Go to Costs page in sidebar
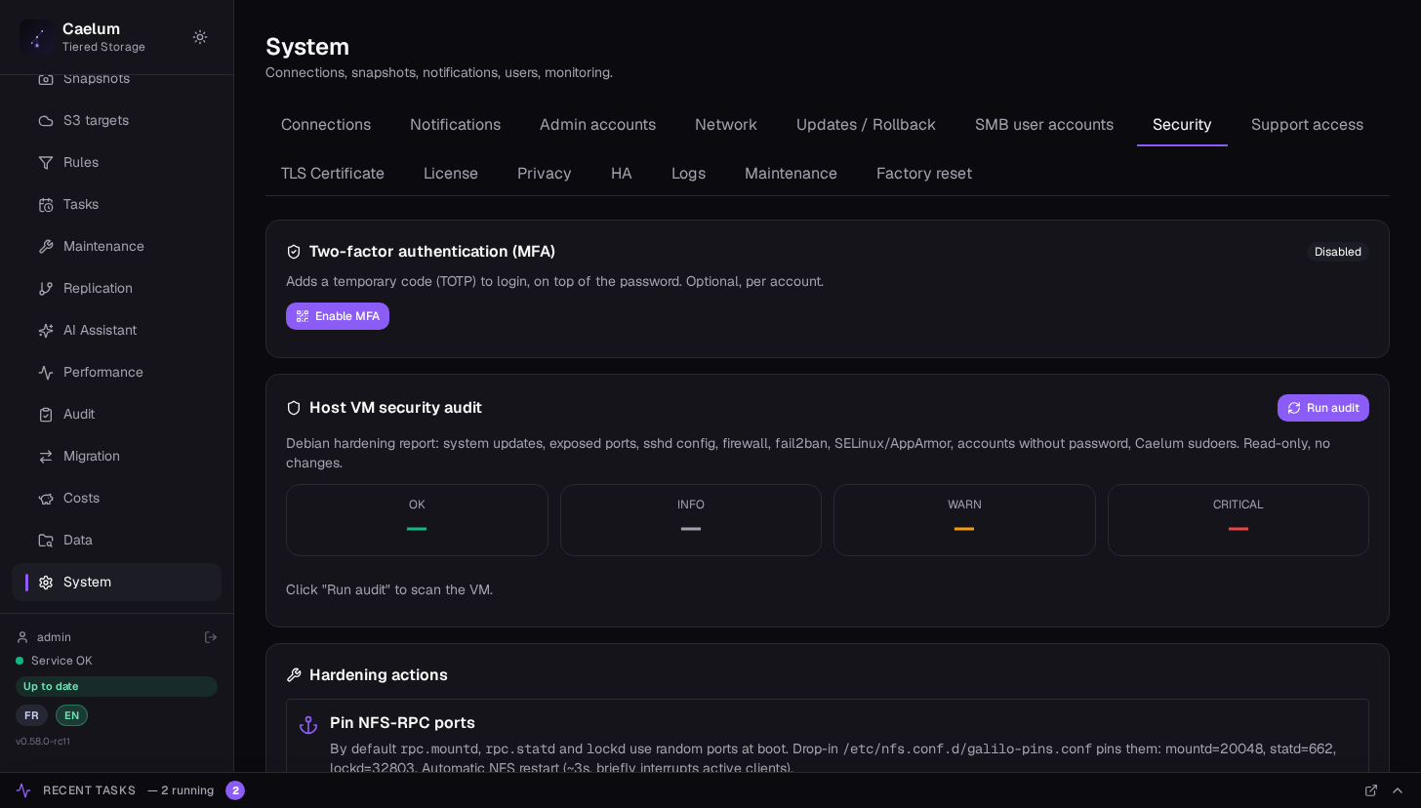 (116, 499)
